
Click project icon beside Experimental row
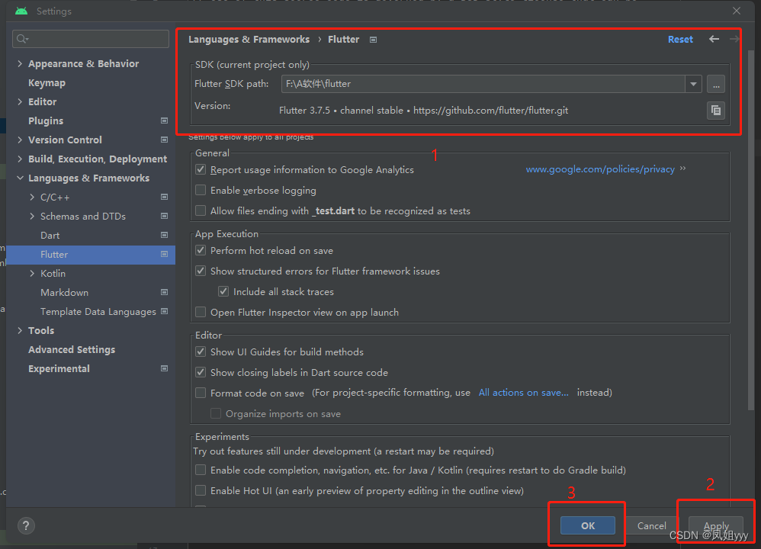(x=165, y=368)
